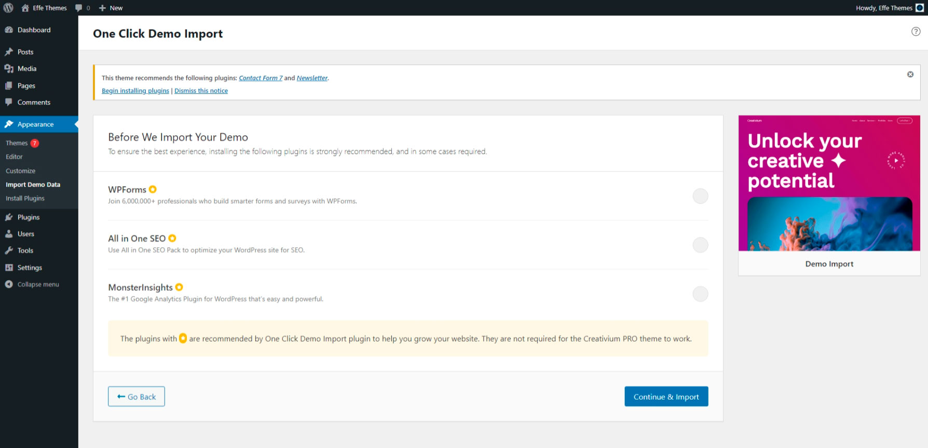
Task: Click the Comments icon in sidebar
Action: point(9,102)
